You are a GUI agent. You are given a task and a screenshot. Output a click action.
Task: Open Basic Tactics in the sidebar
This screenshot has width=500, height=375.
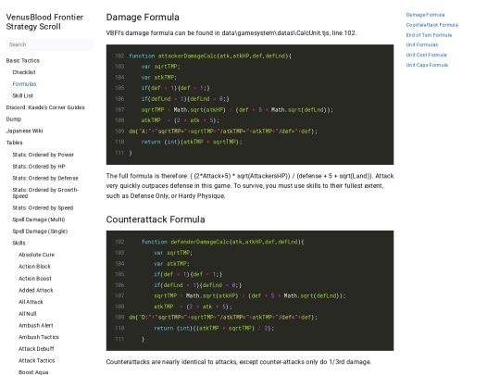pos(23,60)
